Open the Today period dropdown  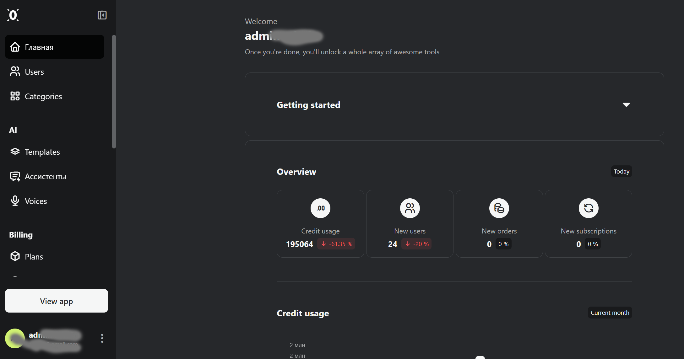pos(622,171)
